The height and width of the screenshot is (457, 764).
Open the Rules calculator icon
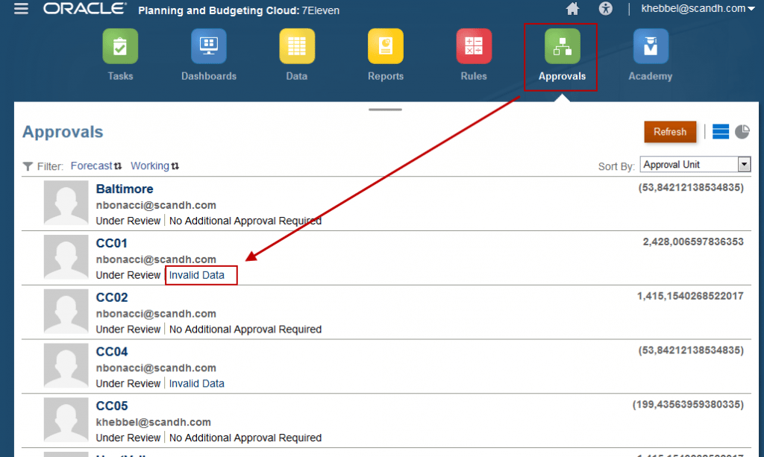474,46
